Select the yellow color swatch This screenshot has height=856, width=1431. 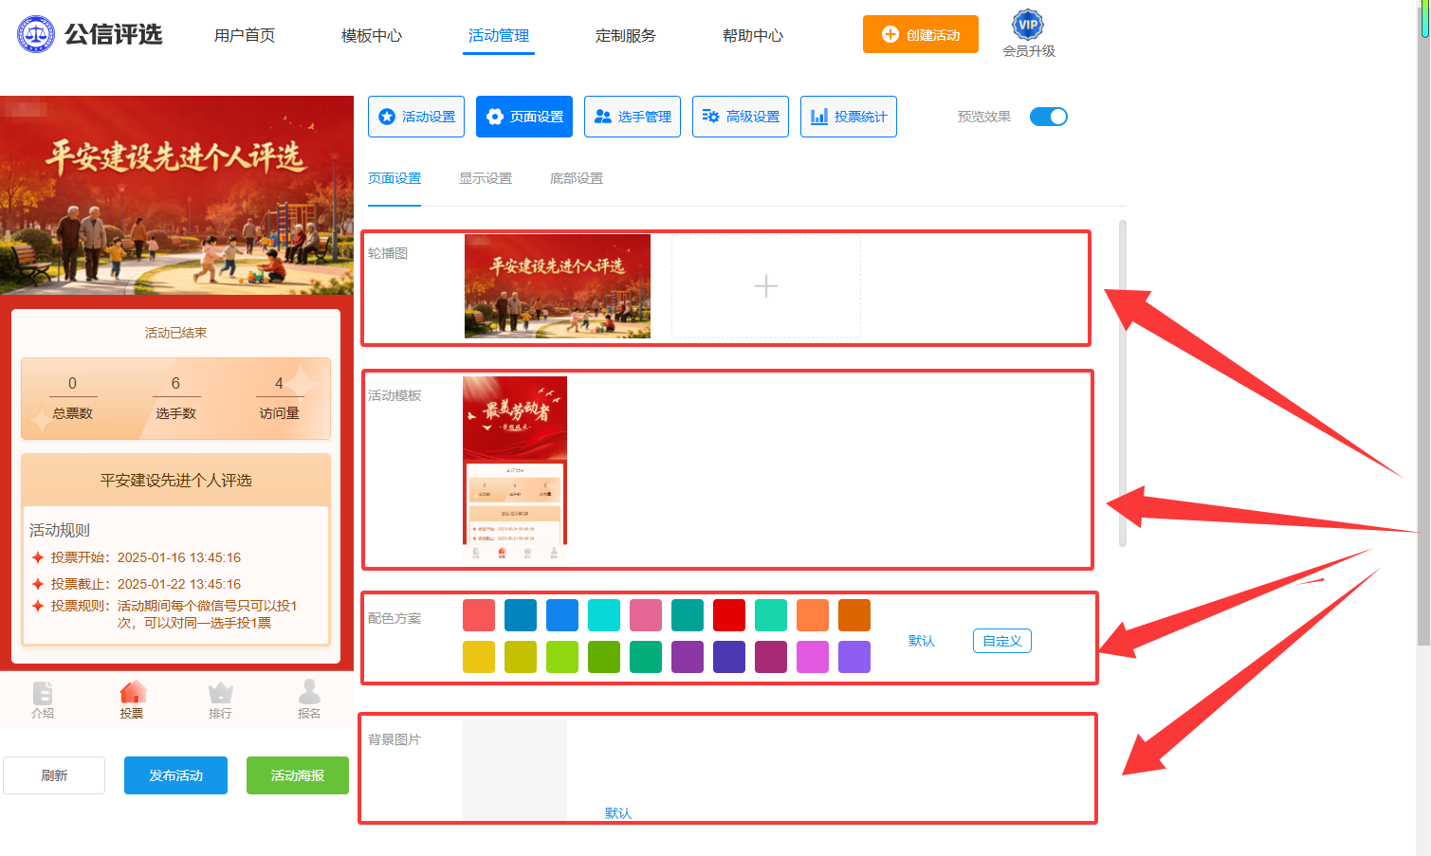(x=479, y=657)
